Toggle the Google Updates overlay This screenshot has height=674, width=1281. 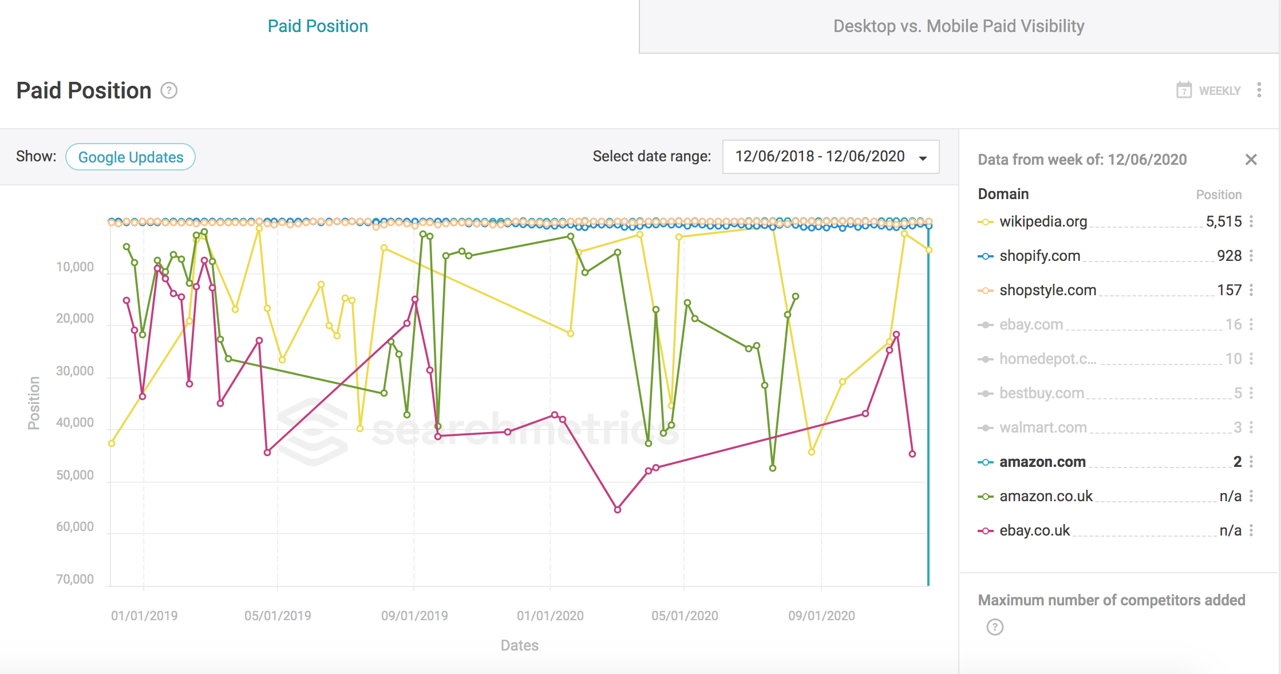coord(131,157)
